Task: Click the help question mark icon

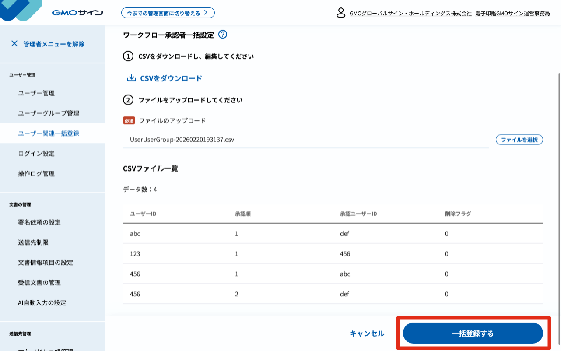Action: [222, 35]
